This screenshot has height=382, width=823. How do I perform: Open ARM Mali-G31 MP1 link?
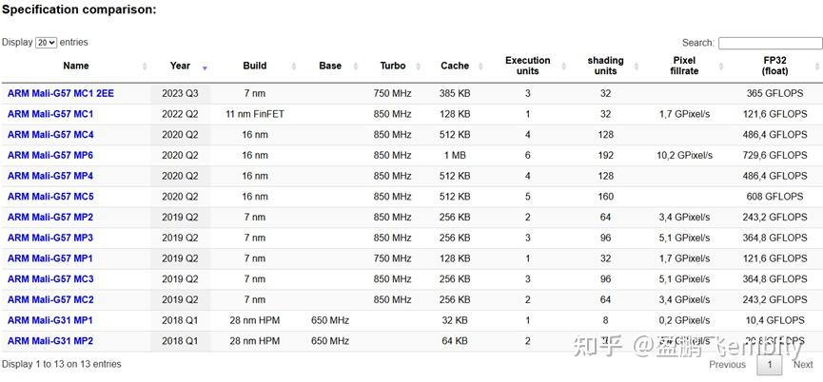pos(50,320)
